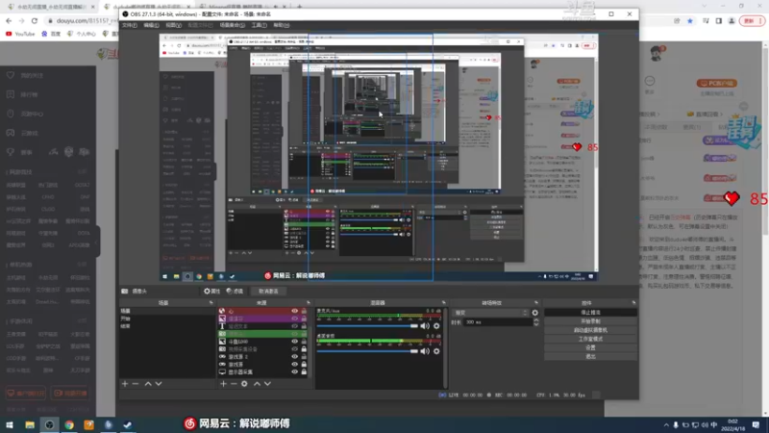Open the 渐变 transition type dropdown
This screenshot has width=769, height=433.
(490, 313)
